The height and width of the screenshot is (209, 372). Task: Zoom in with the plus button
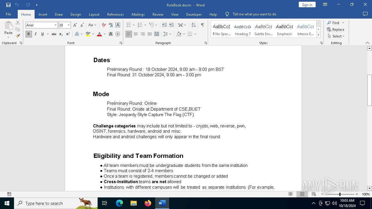[357, 194]
